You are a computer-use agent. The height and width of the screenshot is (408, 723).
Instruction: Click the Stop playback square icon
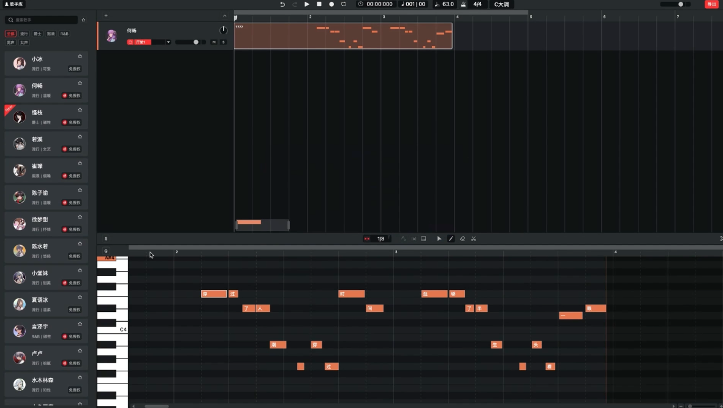click(x=319, y=4)
